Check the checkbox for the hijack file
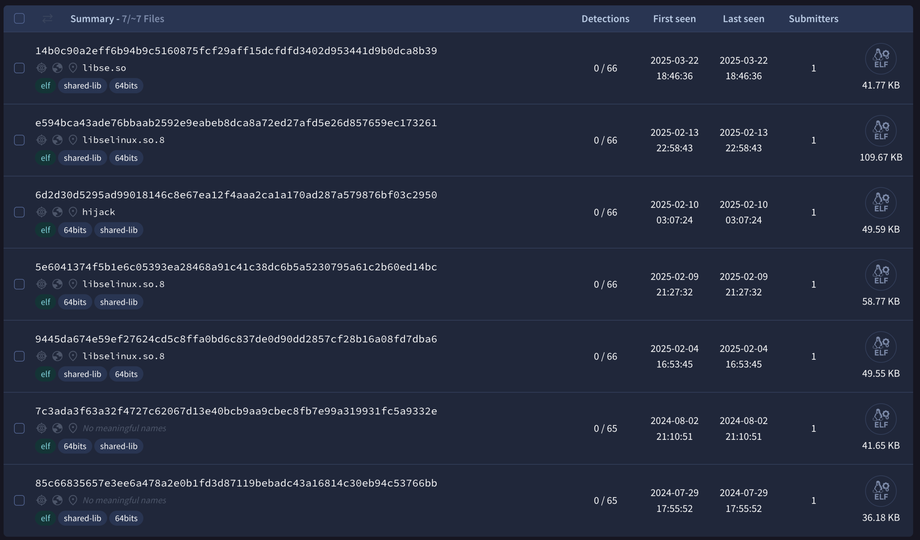The width and height of the screenshot is (920, 540). 19,212
